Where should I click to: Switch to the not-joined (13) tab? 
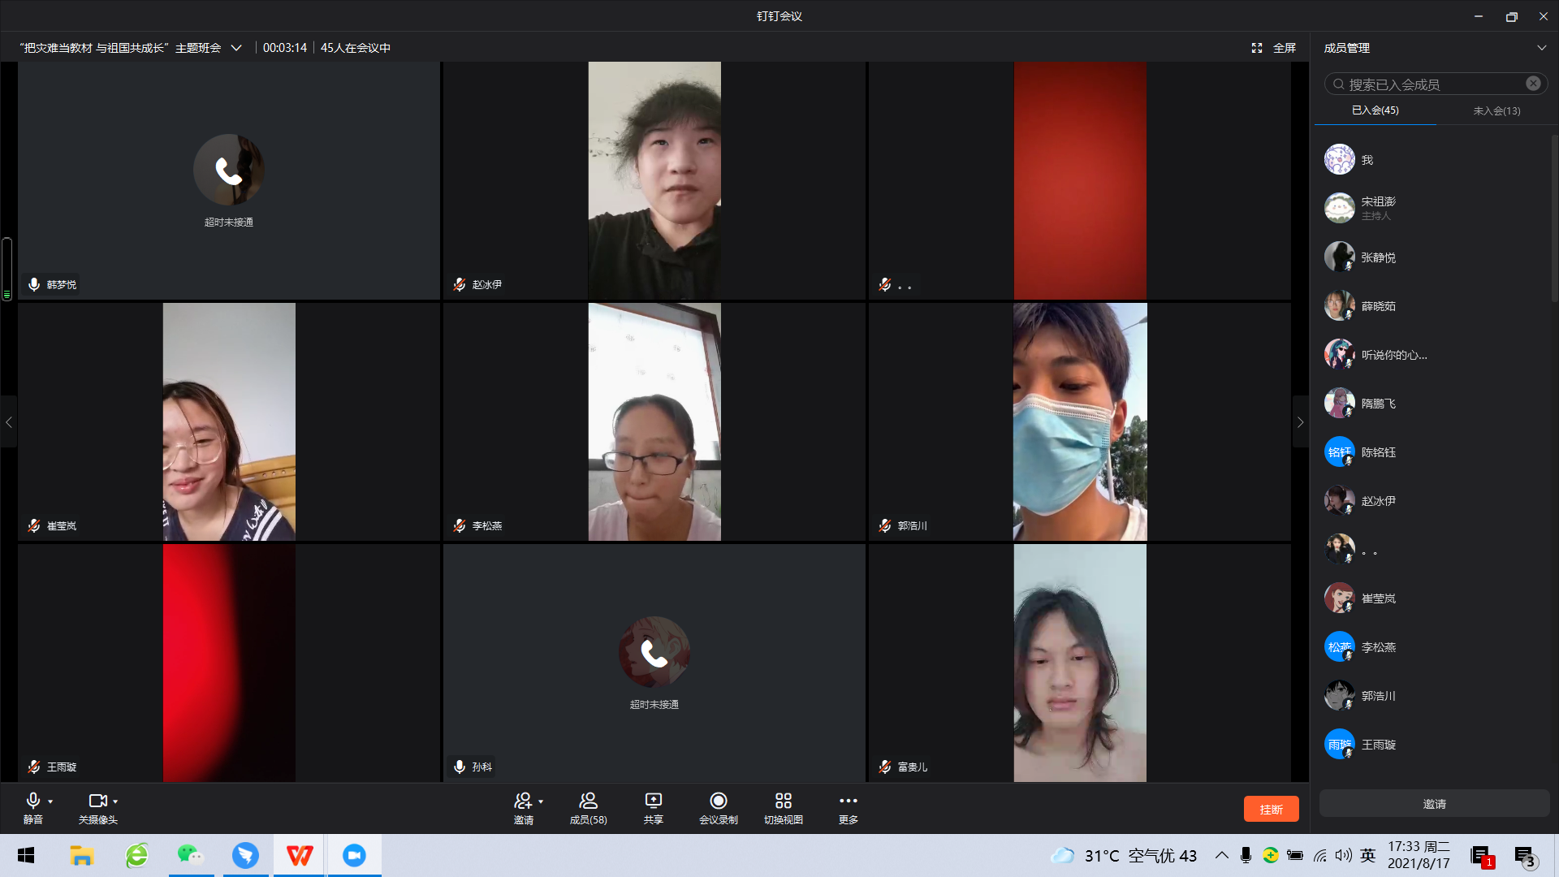pos(1496,110)
